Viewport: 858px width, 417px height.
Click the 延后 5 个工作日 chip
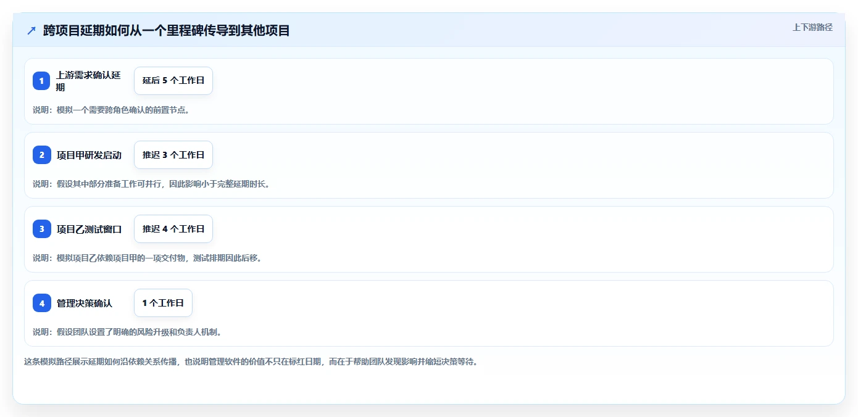173,81
